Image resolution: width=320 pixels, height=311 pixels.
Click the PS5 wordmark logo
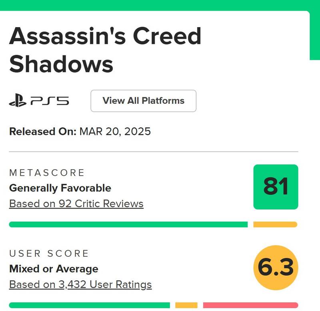[50, 101]
